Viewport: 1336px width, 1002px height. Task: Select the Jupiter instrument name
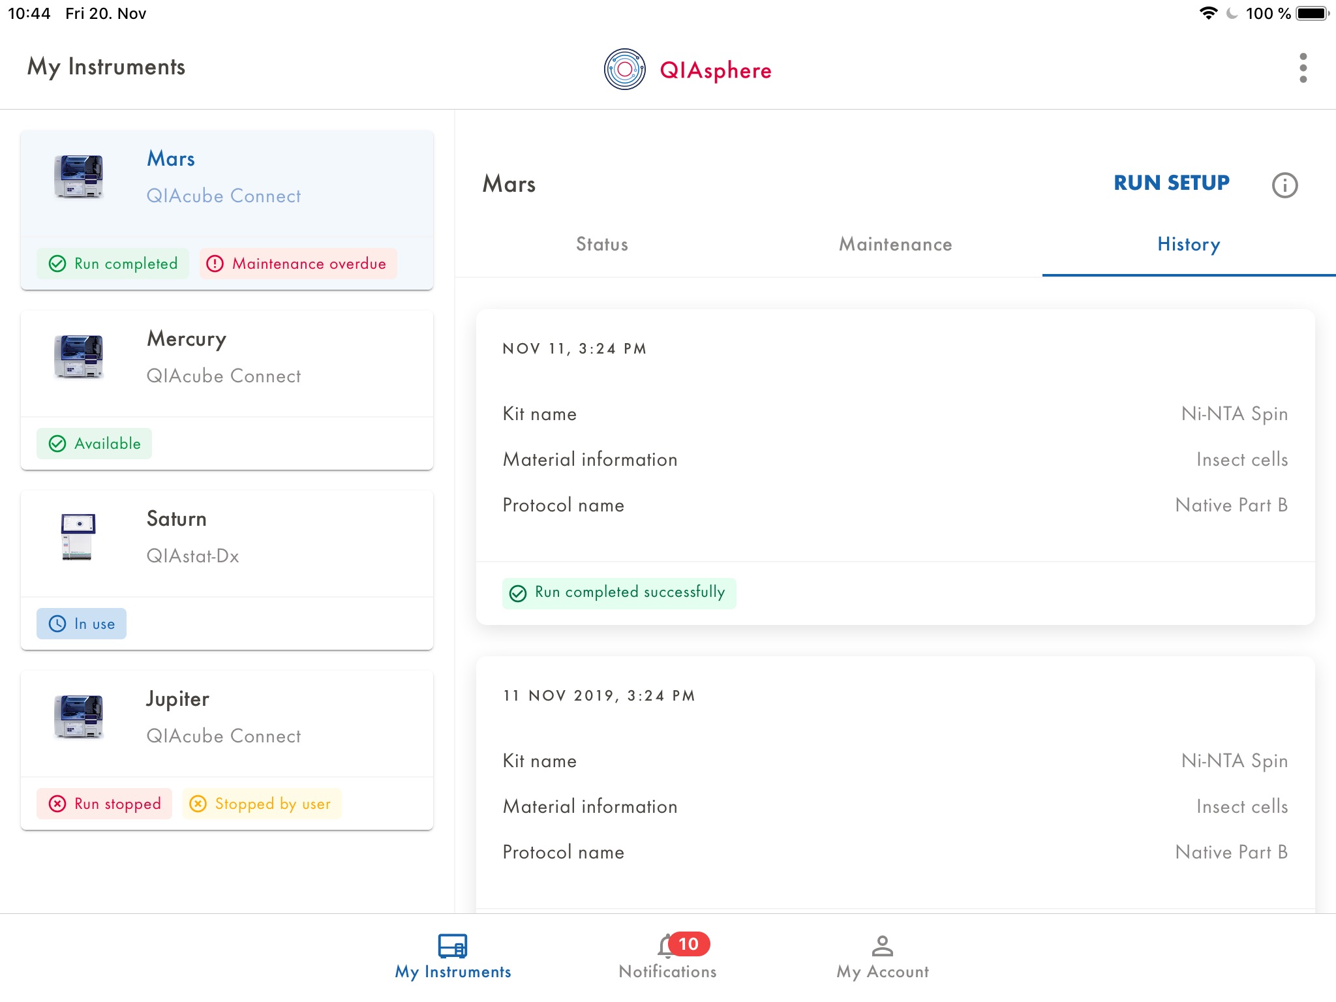(x=177, y=699)
